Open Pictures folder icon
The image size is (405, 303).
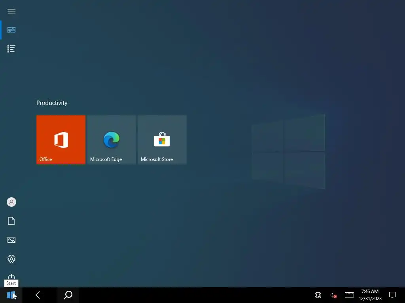pos(11,240)
